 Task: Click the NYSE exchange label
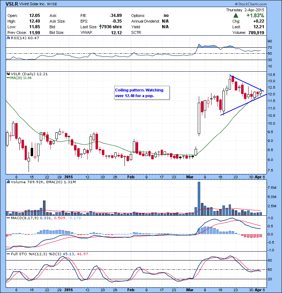point(52,4)
